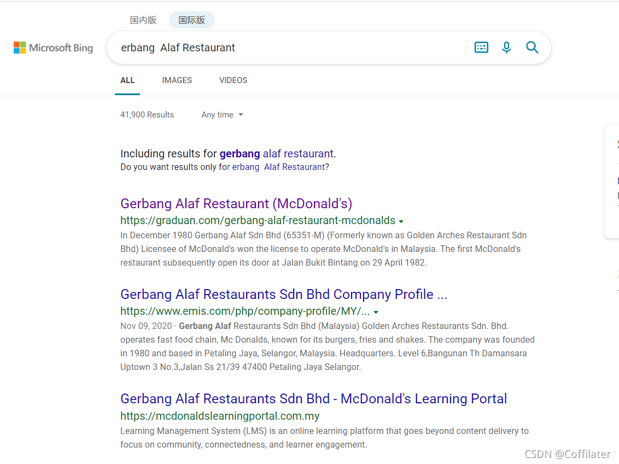Open McDonald's Learning Portal result title

[313, 398]
